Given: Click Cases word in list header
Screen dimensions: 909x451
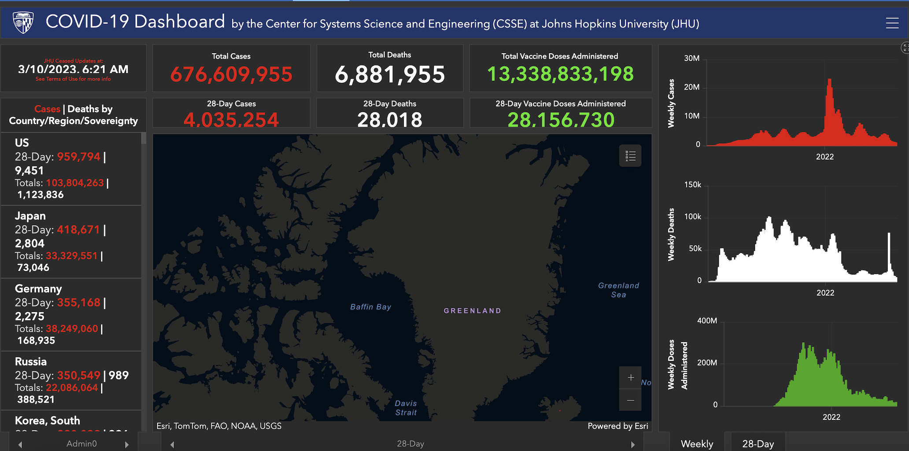Looking at the screenshot, I should tap(47, 109).
